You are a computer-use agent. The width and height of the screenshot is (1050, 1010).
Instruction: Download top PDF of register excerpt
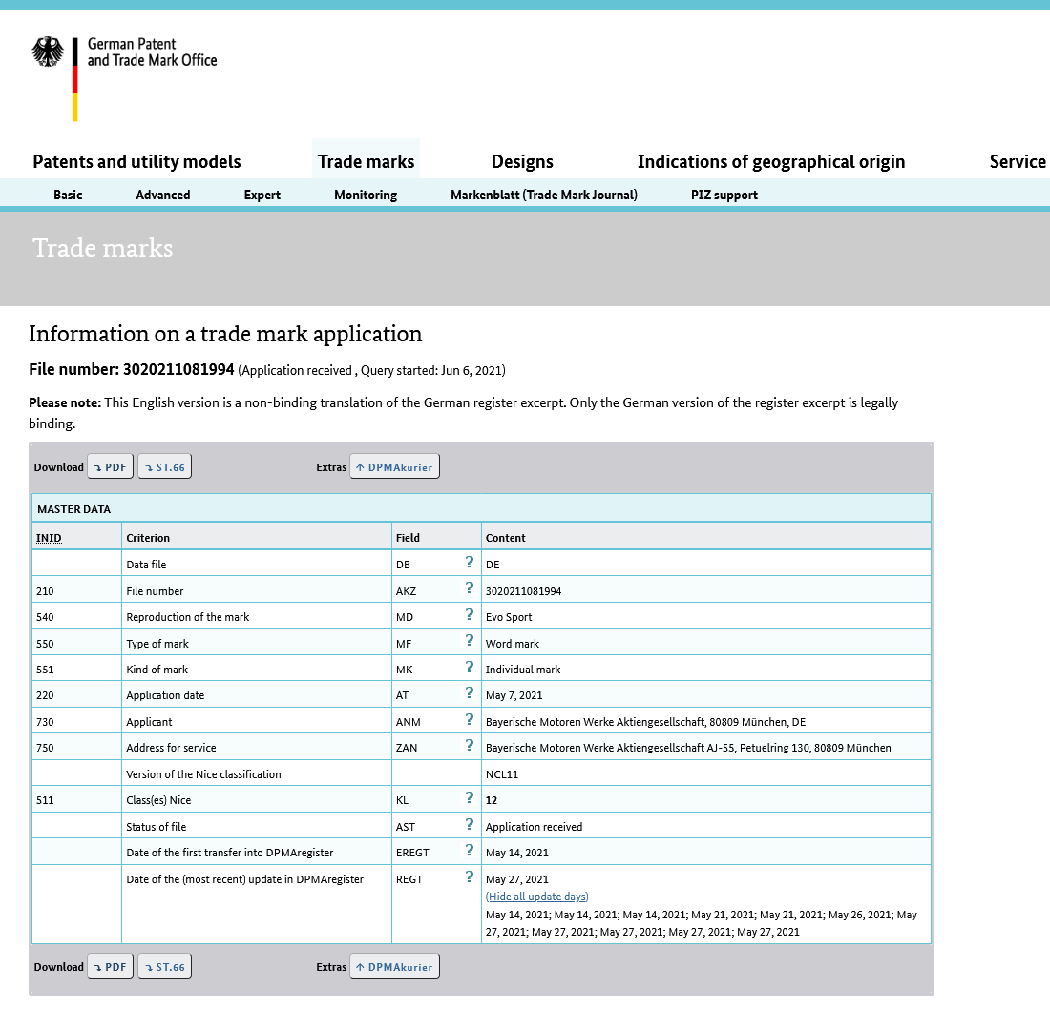(111, 467)
